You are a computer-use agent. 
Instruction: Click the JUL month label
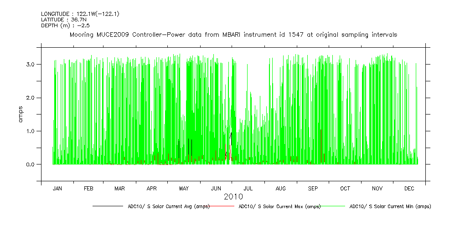point(248,188)
